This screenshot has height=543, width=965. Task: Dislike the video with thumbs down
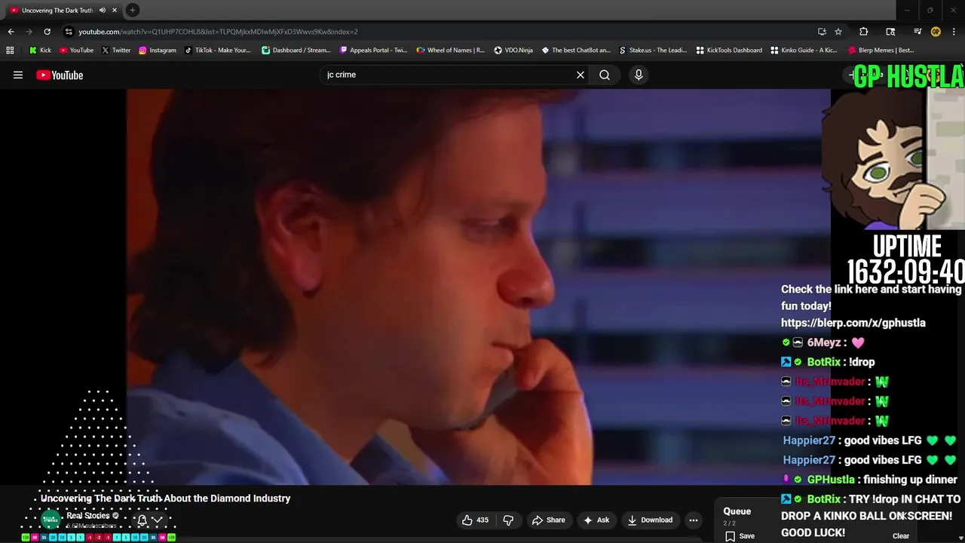pos(508,520)
